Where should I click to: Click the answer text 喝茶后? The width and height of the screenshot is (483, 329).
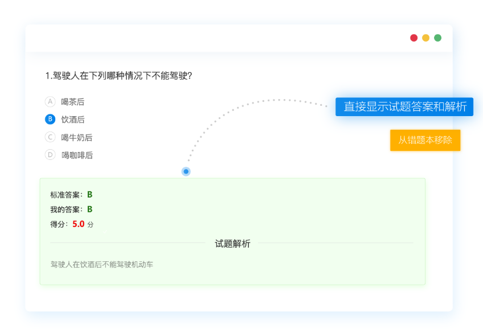click(x=73, y=102)
